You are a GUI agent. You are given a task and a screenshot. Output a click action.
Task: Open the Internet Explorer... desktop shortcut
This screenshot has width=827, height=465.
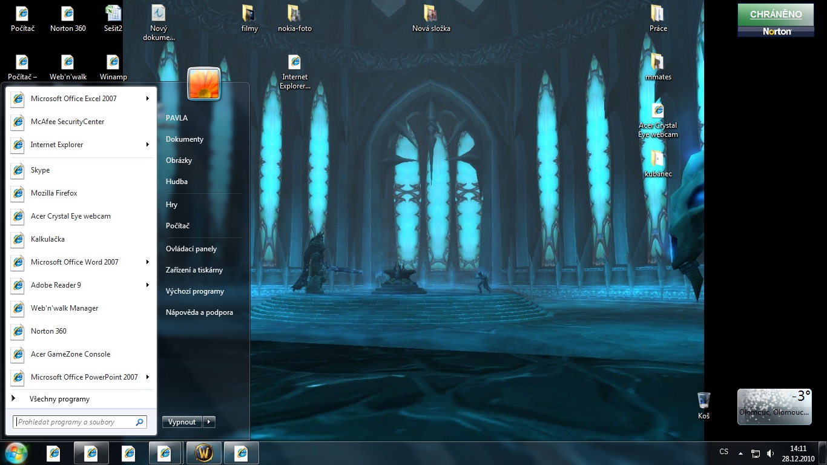click(x=295, y=71)
